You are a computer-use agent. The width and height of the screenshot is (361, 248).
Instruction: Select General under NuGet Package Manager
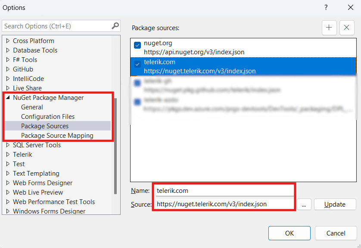[32, 107]
